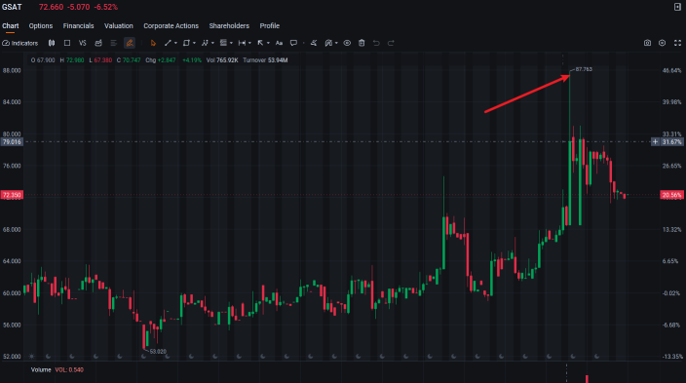
Task: Expand the shape tool dropdown arrow
Action: (x=194, y=43)
